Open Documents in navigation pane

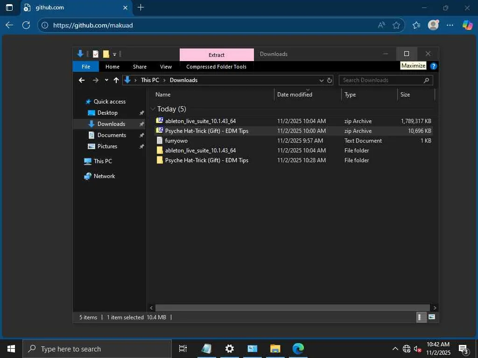tap(112, 135)
